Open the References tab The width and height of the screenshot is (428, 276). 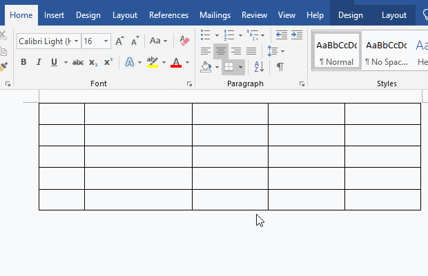pos(168,14)
